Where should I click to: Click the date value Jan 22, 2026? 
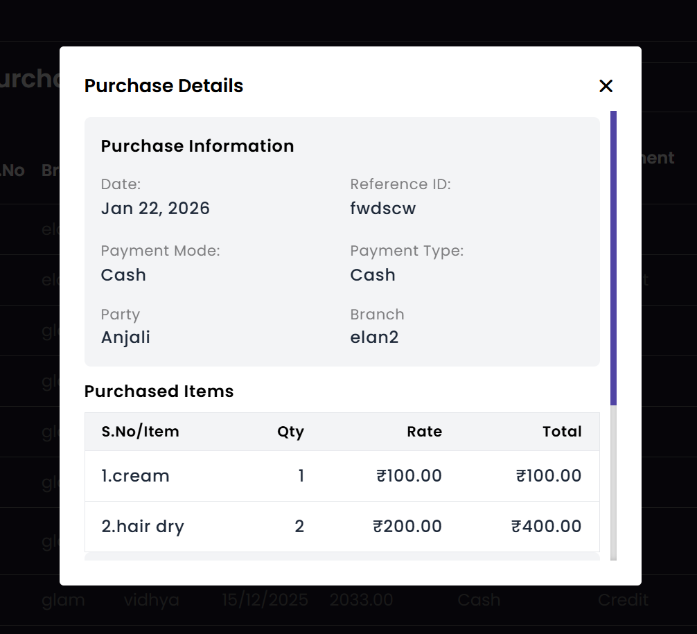155,209
